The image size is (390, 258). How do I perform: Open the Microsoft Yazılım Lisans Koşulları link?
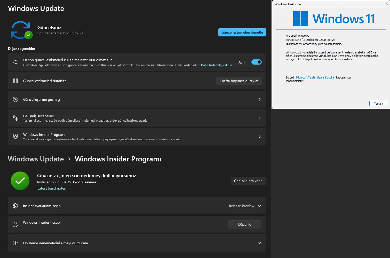pyautogui.click(x=316, y=77)
